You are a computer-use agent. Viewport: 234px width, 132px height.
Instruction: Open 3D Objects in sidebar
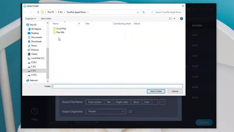pyautogui.click(x=34, y=29)
